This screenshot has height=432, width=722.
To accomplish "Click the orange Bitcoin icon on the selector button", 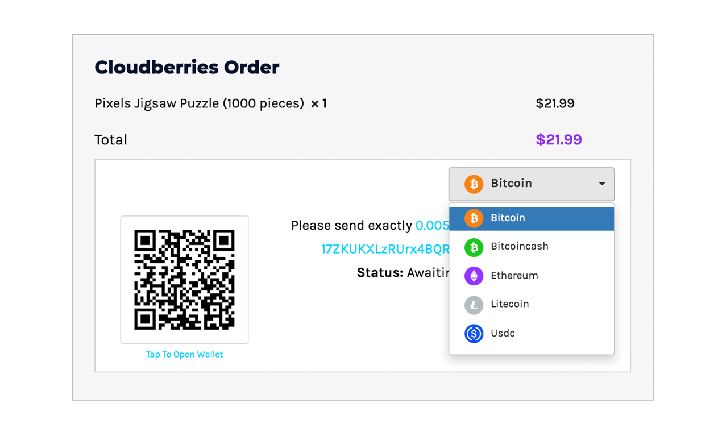I will point(472,184).
